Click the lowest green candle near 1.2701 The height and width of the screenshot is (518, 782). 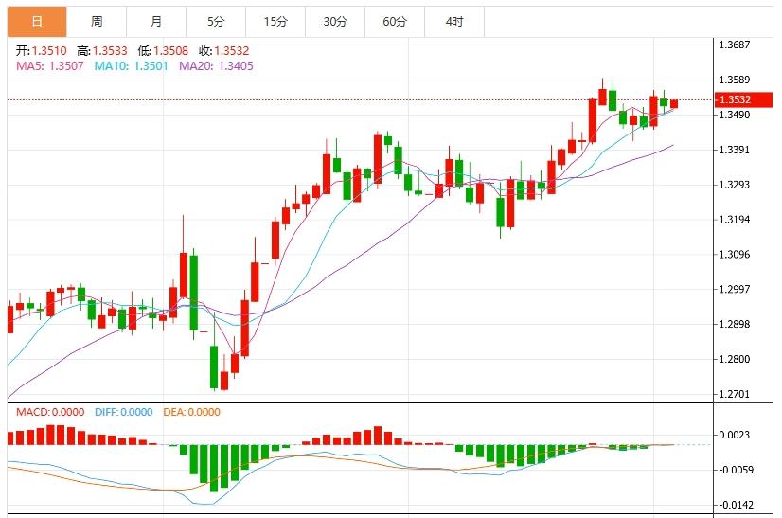[214, 367]
